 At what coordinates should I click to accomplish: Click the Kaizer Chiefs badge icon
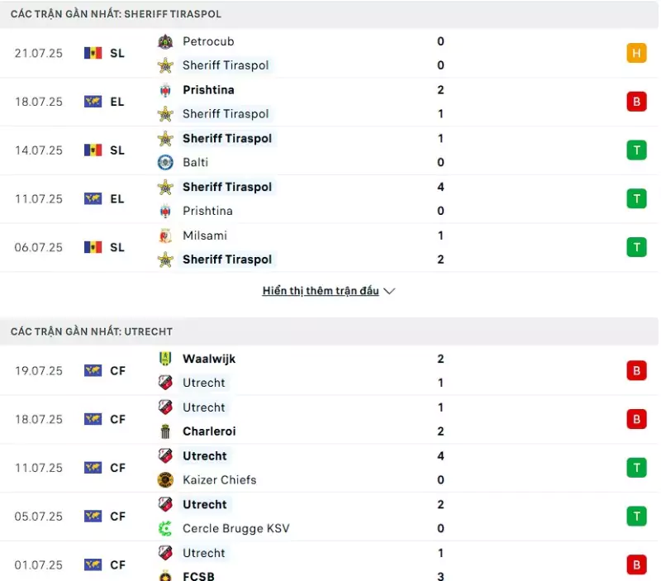165,480
